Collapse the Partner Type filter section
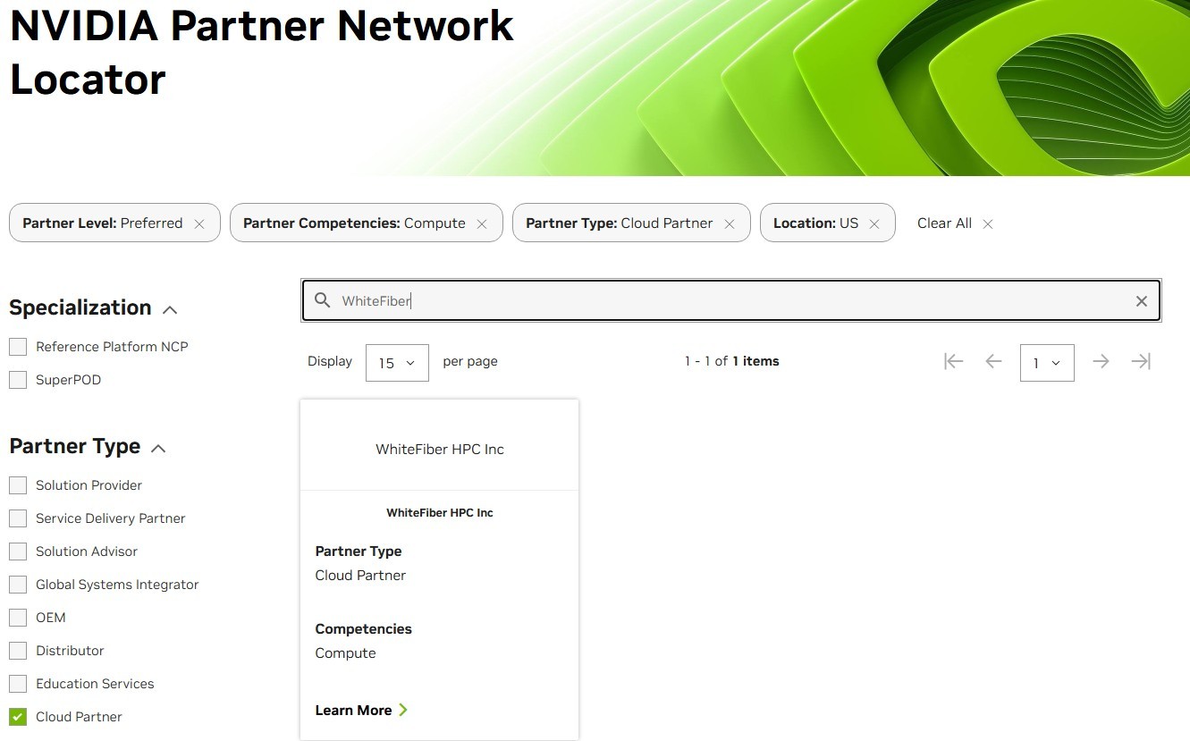The image size is (1190, 741). click(158, 448)
